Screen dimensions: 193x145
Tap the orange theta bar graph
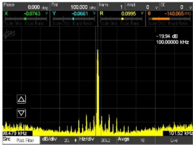tap(161, 19)
